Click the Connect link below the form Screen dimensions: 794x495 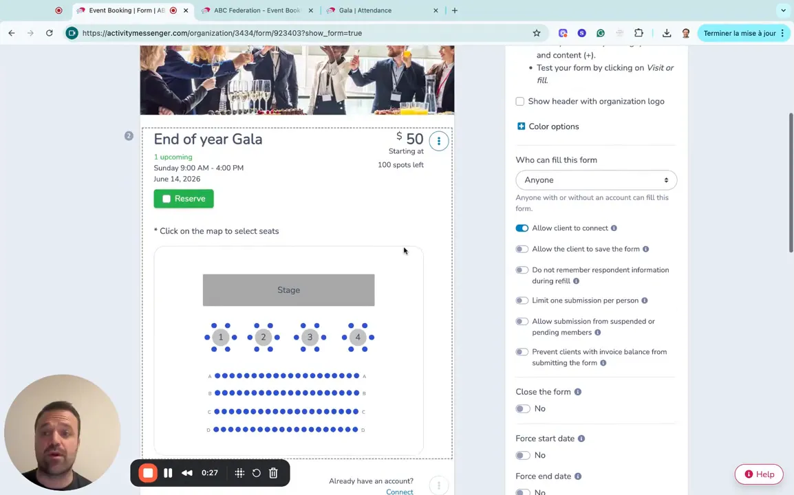coord(399,491)
